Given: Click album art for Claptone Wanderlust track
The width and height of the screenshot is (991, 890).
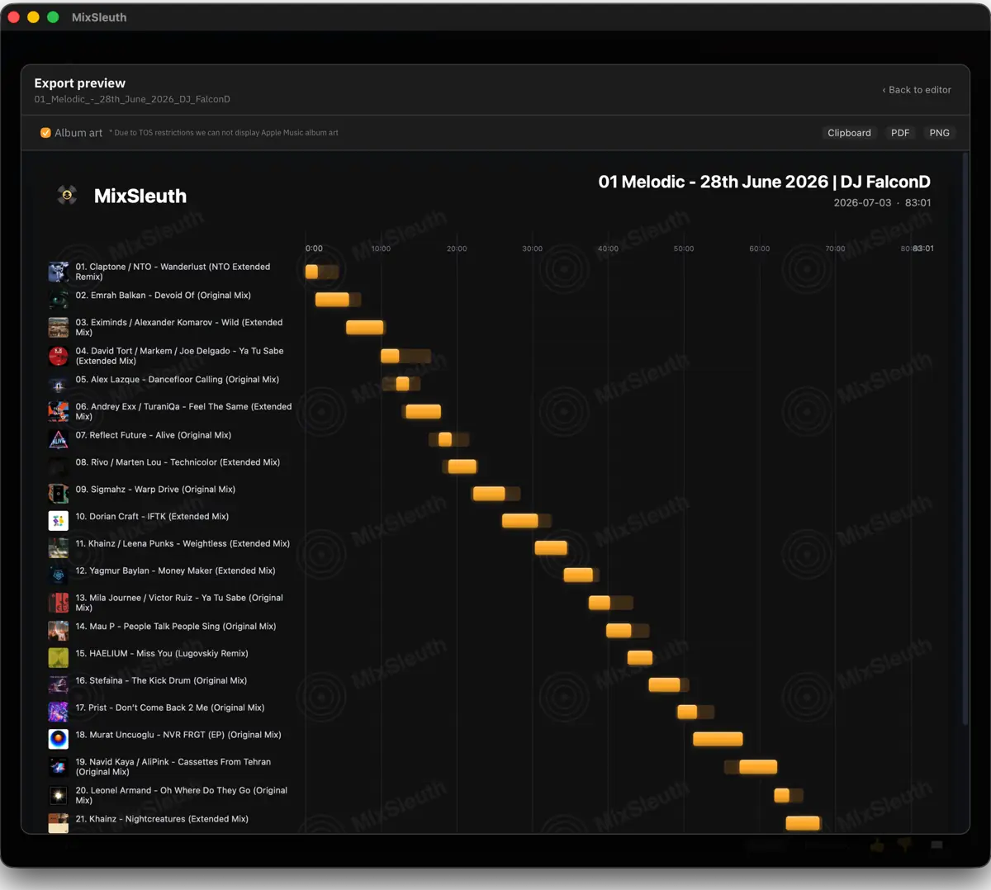Looking at the screenshot, I should pos(58,272).
